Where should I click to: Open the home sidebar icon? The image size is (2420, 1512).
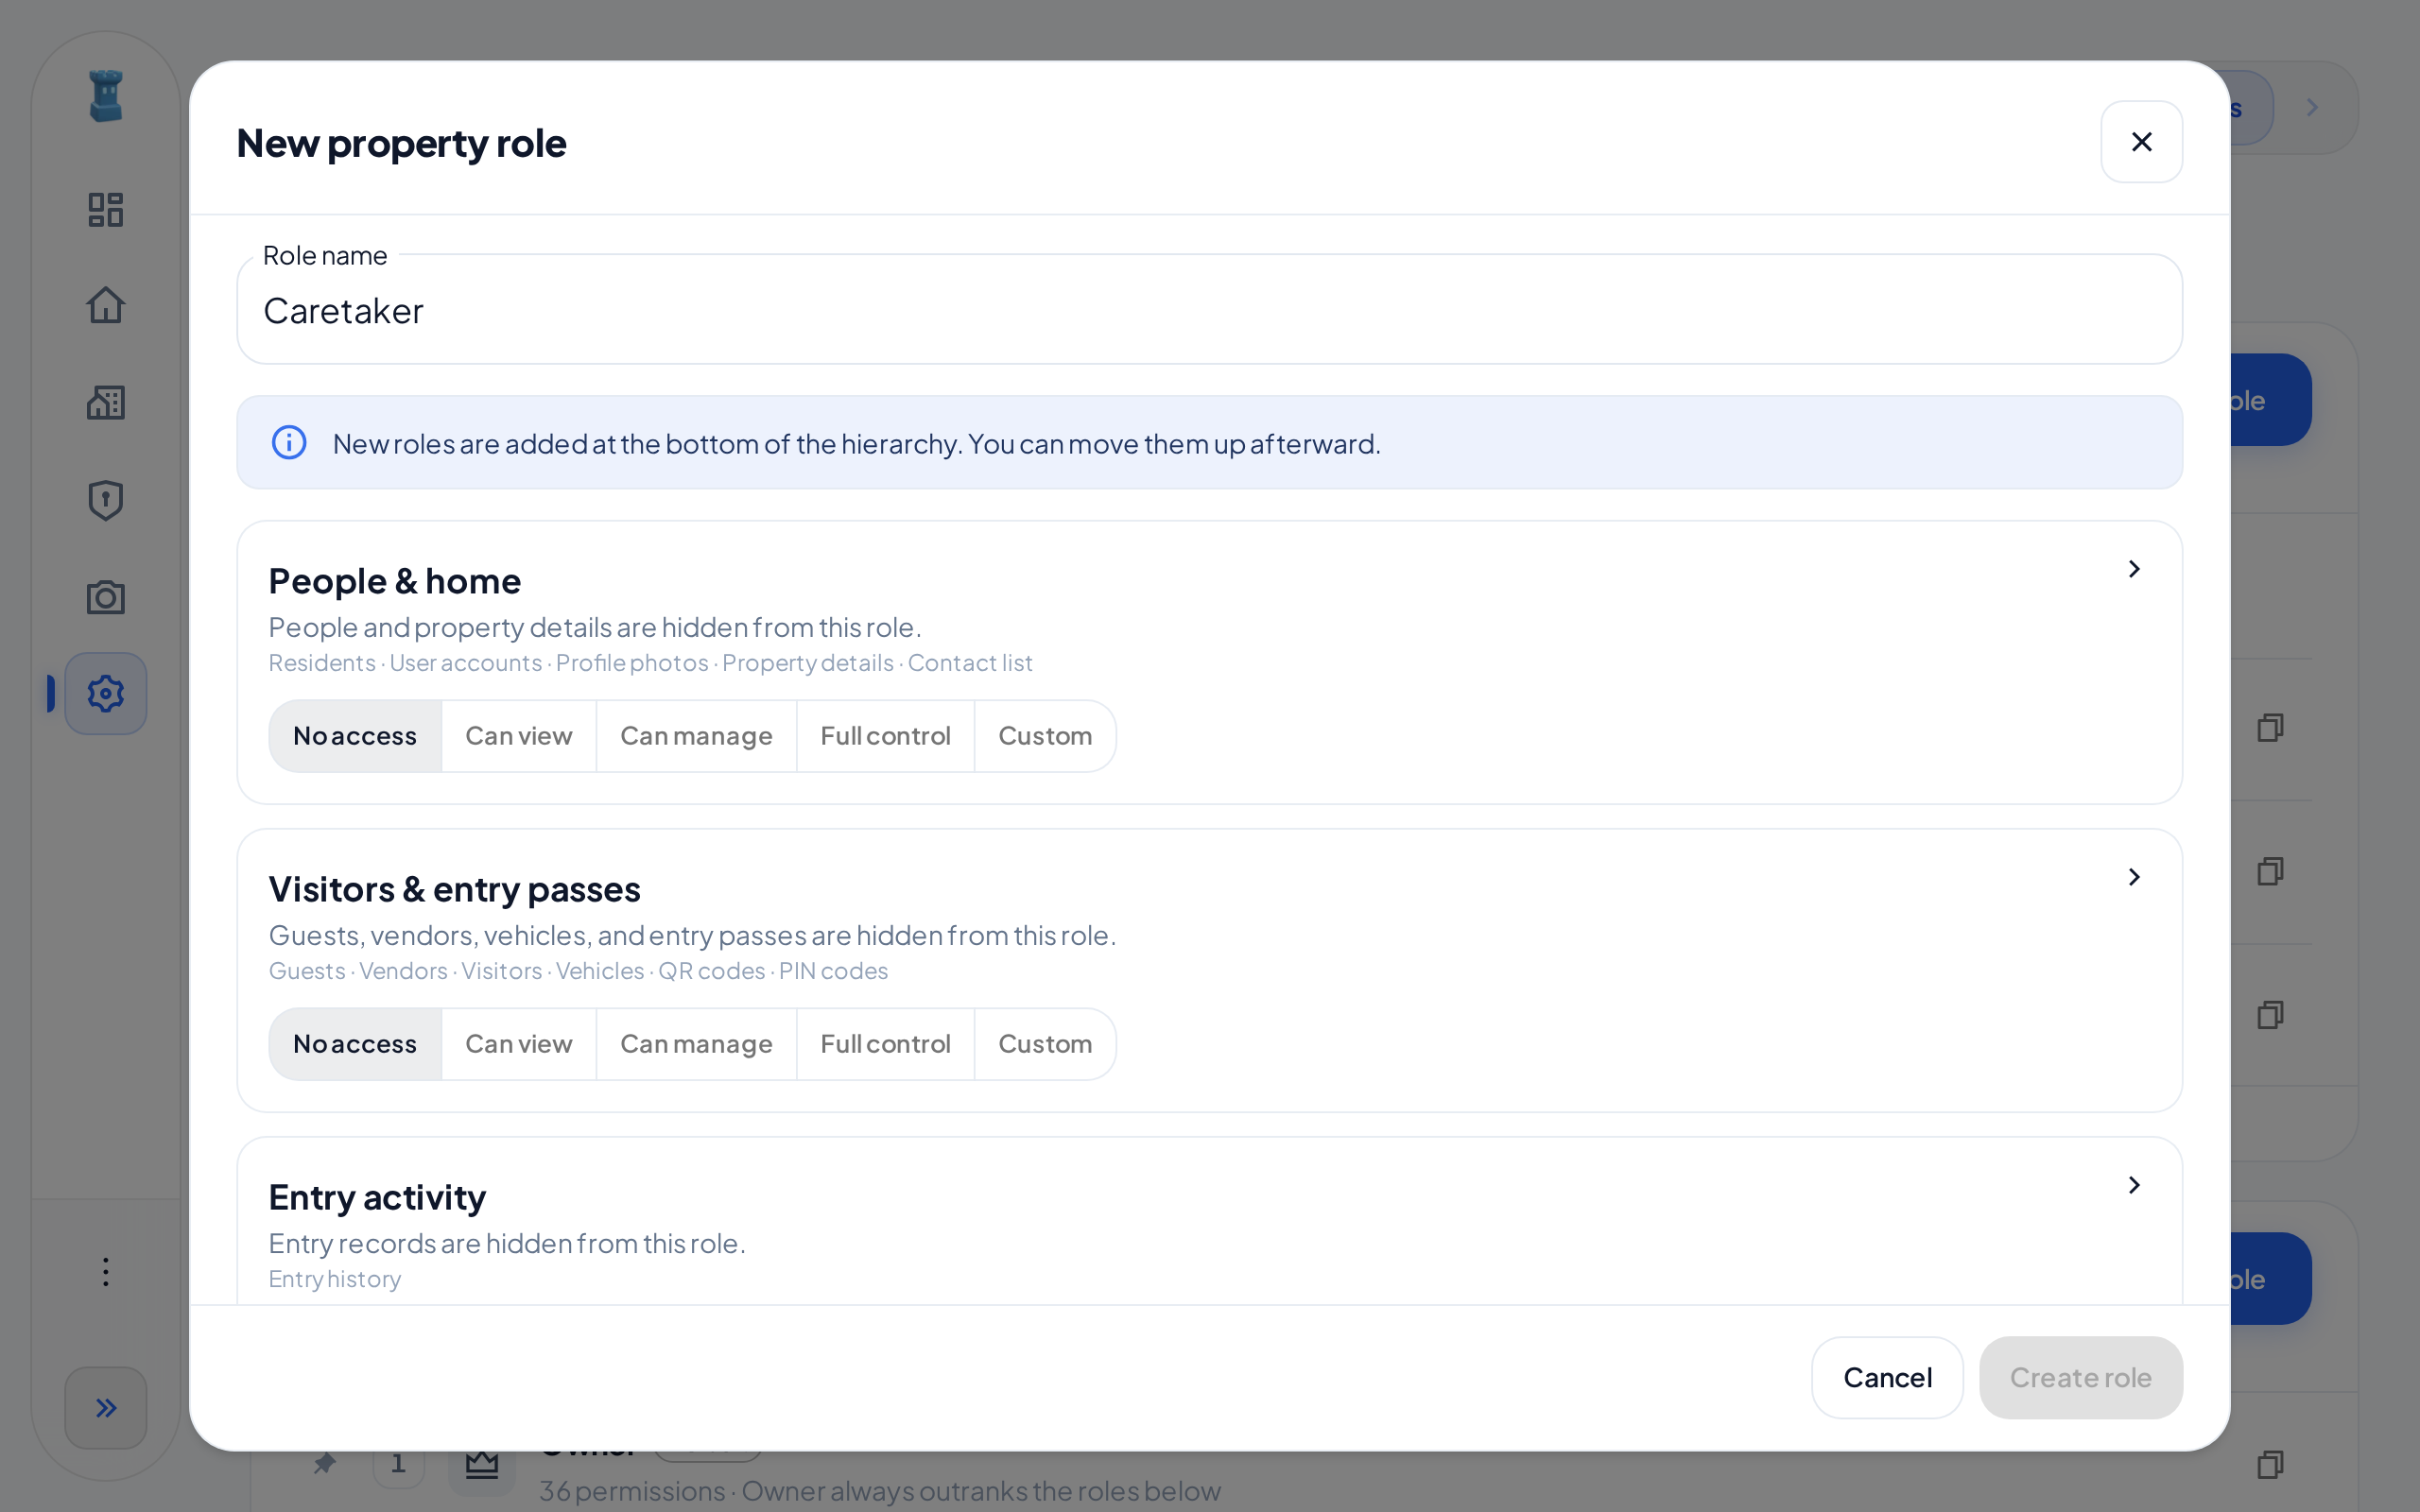pyautogui.click(x=105, y=305)
